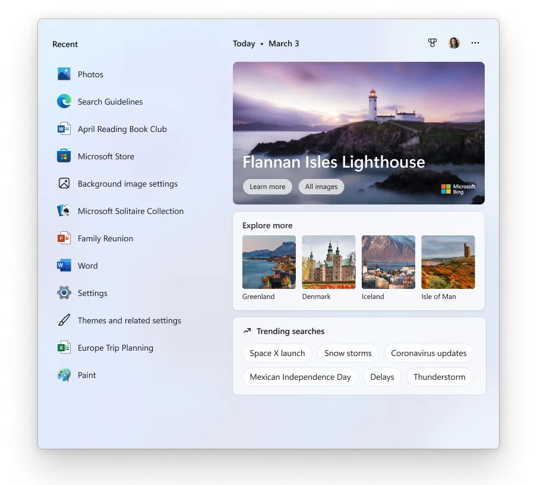Click the brush icon for Themes settings
537x485 pixels.
point(64,320)
